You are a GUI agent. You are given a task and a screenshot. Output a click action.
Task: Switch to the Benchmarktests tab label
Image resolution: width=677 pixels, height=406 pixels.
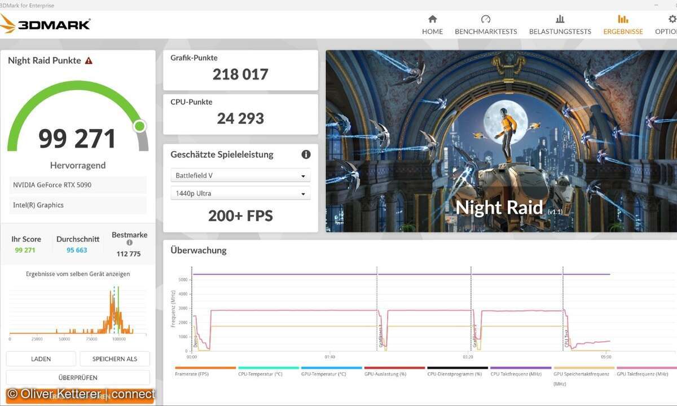pyautogui.click(x=486, y=32)
